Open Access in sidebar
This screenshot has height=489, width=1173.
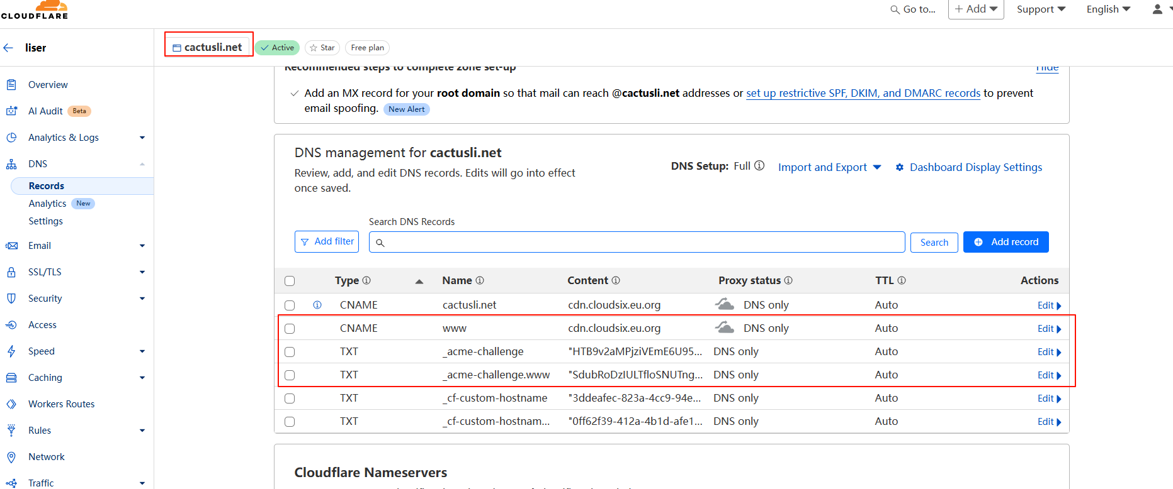pyautogui.click(x=42, y=325)
